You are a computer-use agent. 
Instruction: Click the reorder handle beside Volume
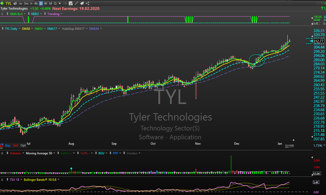(7, 153)
